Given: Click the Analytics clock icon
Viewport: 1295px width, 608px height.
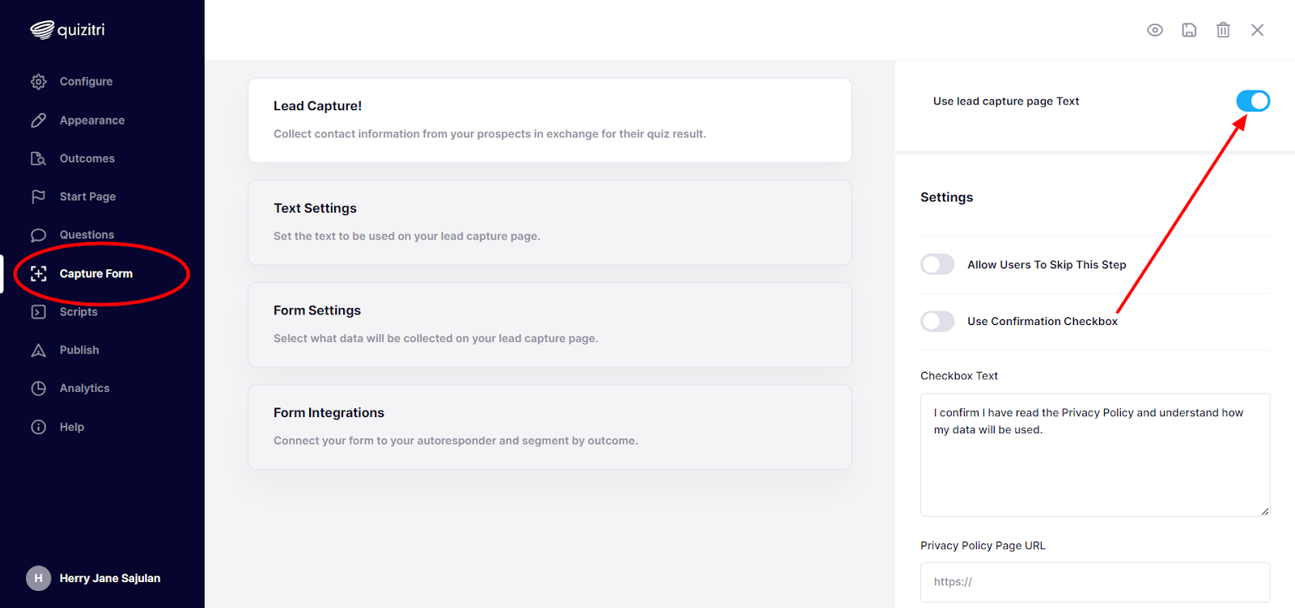Looking at the screenshot, I should pyautogui.click(x=38, y=388).
